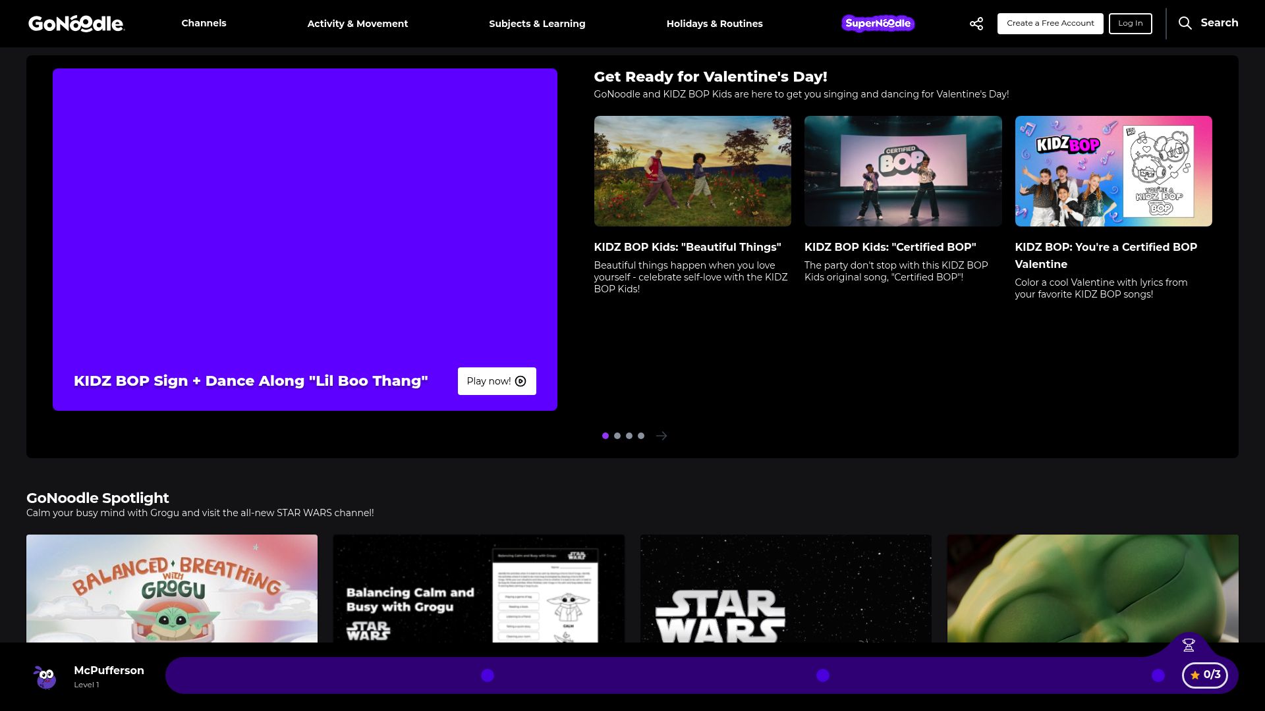The height and width of the screenshot is (711, 1265).
Task: Click the 0/3 star counter badge
Action: (1205, 675)
